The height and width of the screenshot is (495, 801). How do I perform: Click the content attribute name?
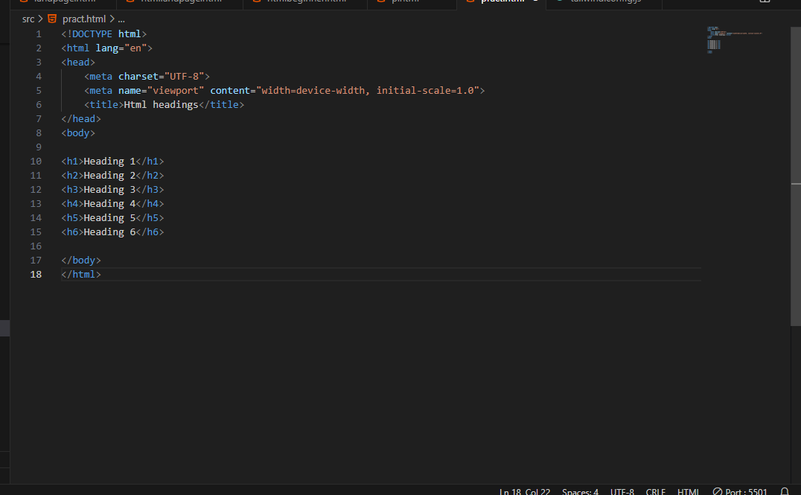tap(230, 90)
